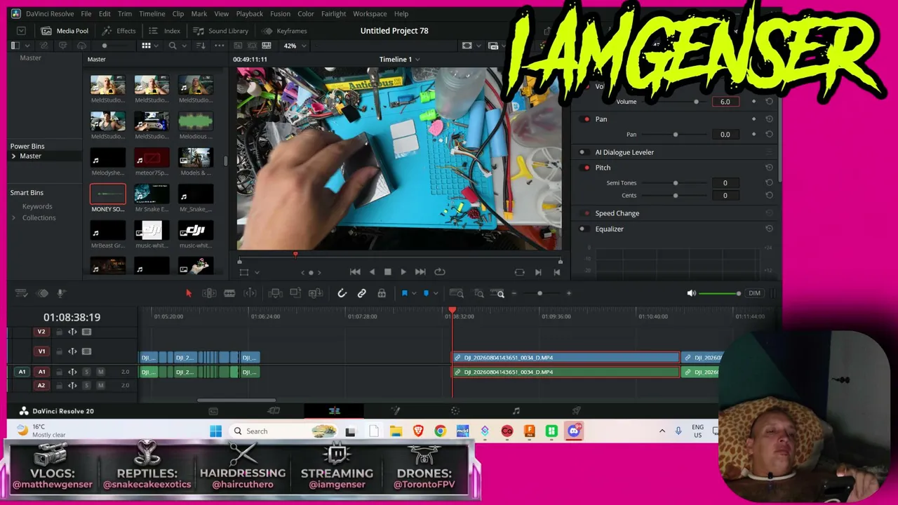Reset the Pitch section
Screen dimensions: 898x505
point(769,168)
